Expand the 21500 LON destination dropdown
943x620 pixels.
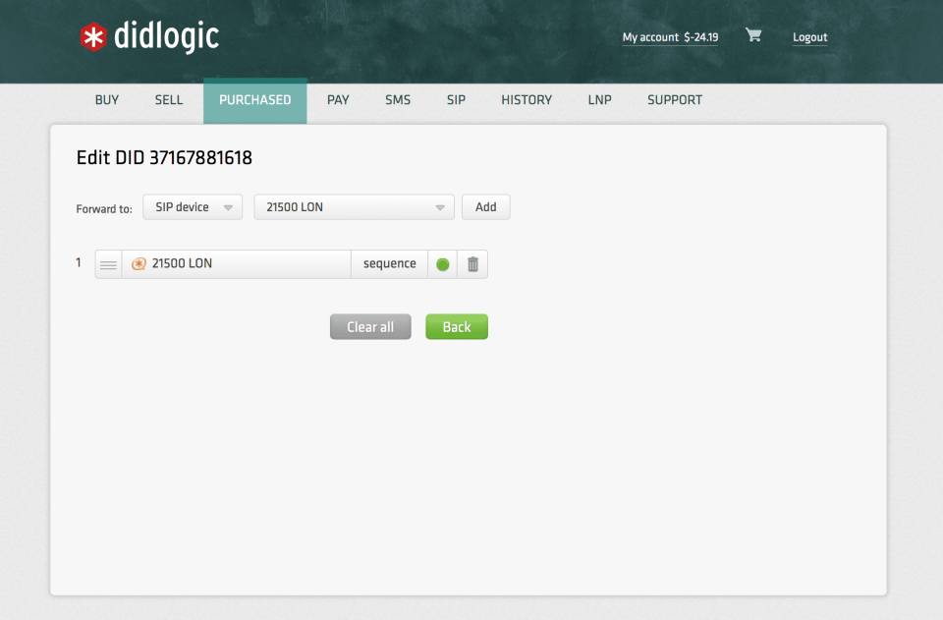354,206
